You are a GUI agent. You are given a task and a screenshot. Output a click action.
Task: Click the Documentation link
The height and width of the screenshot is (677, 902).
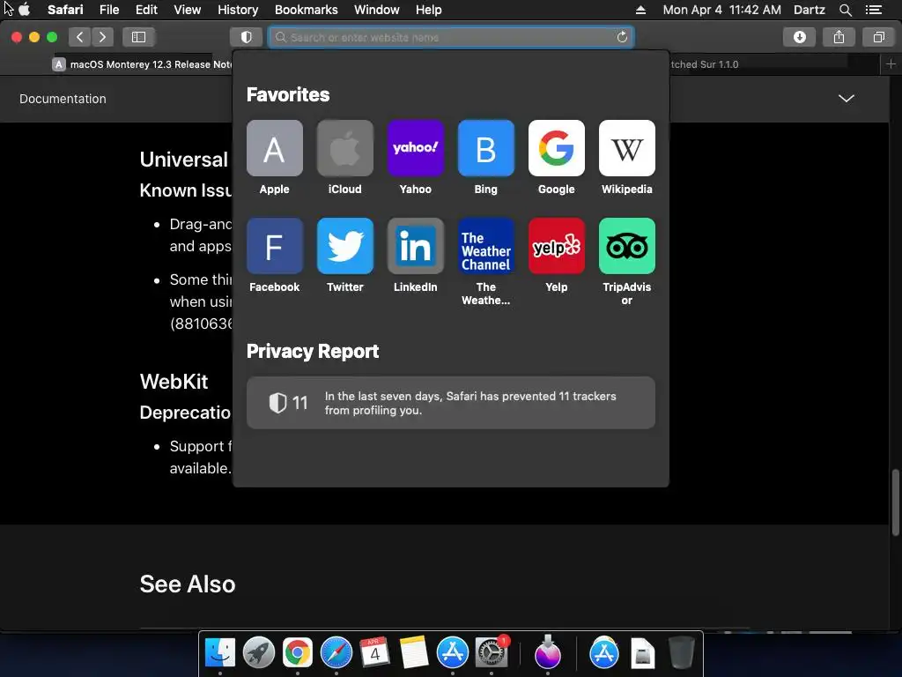63,99
